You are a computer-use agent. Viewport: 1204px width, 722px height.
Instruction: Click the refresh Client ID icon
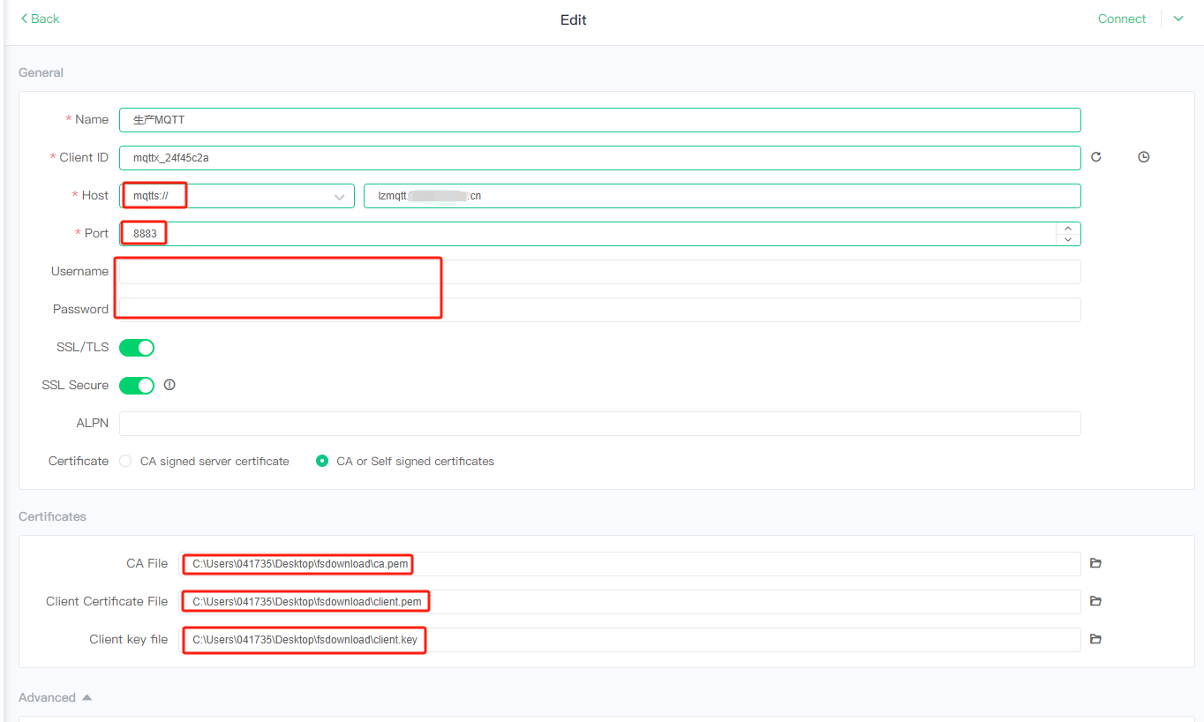click(1095, 157)
